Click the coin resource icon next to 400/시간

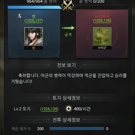pyautogui.click(x=69, y=109)
